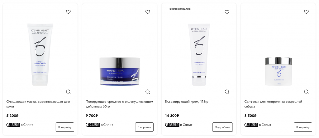Add 5 300₽ cleansing mask to cart
Screen dimensions: 319x138
tap(65, 127)
